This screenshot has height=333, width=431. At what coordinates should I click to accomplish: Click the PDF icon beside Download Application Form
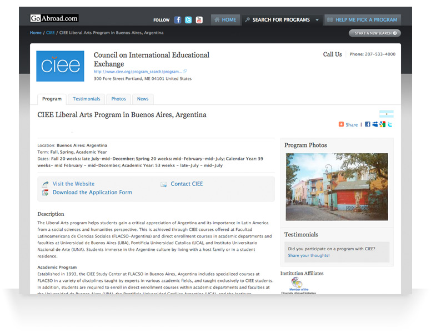pos(45,193)
